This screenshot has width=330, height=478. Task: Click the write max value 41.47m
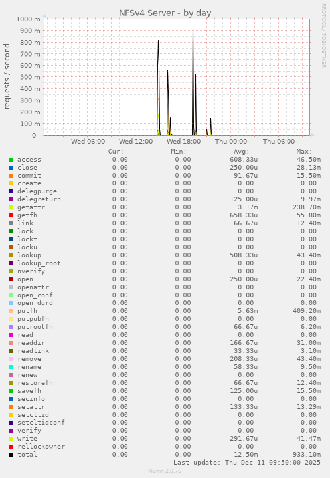point(309,439)
